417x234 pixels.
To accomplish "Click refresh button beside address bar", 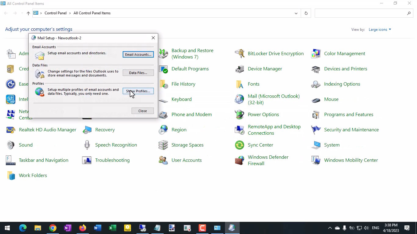I will tap(306, 13).
